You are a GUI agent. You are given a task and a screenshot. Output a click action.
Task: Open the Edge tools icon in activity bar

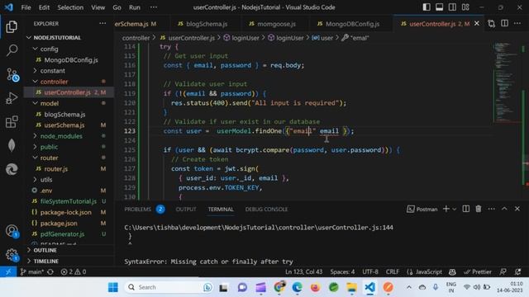point(12,169)
